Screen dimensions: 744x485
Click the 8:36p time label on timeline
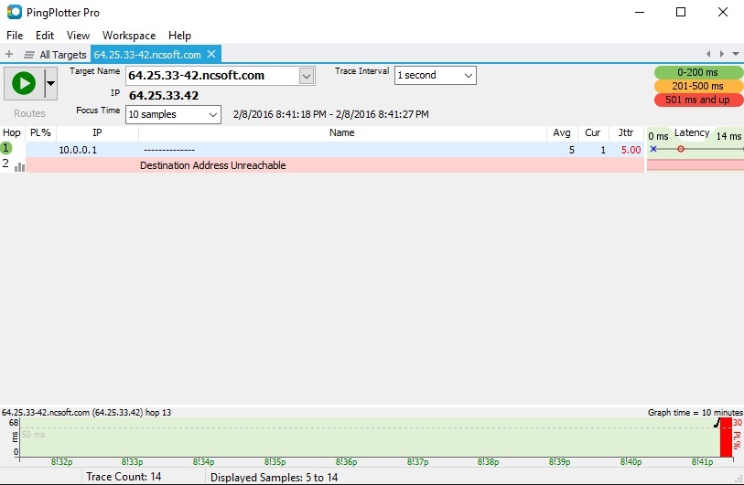pos(347,462)
